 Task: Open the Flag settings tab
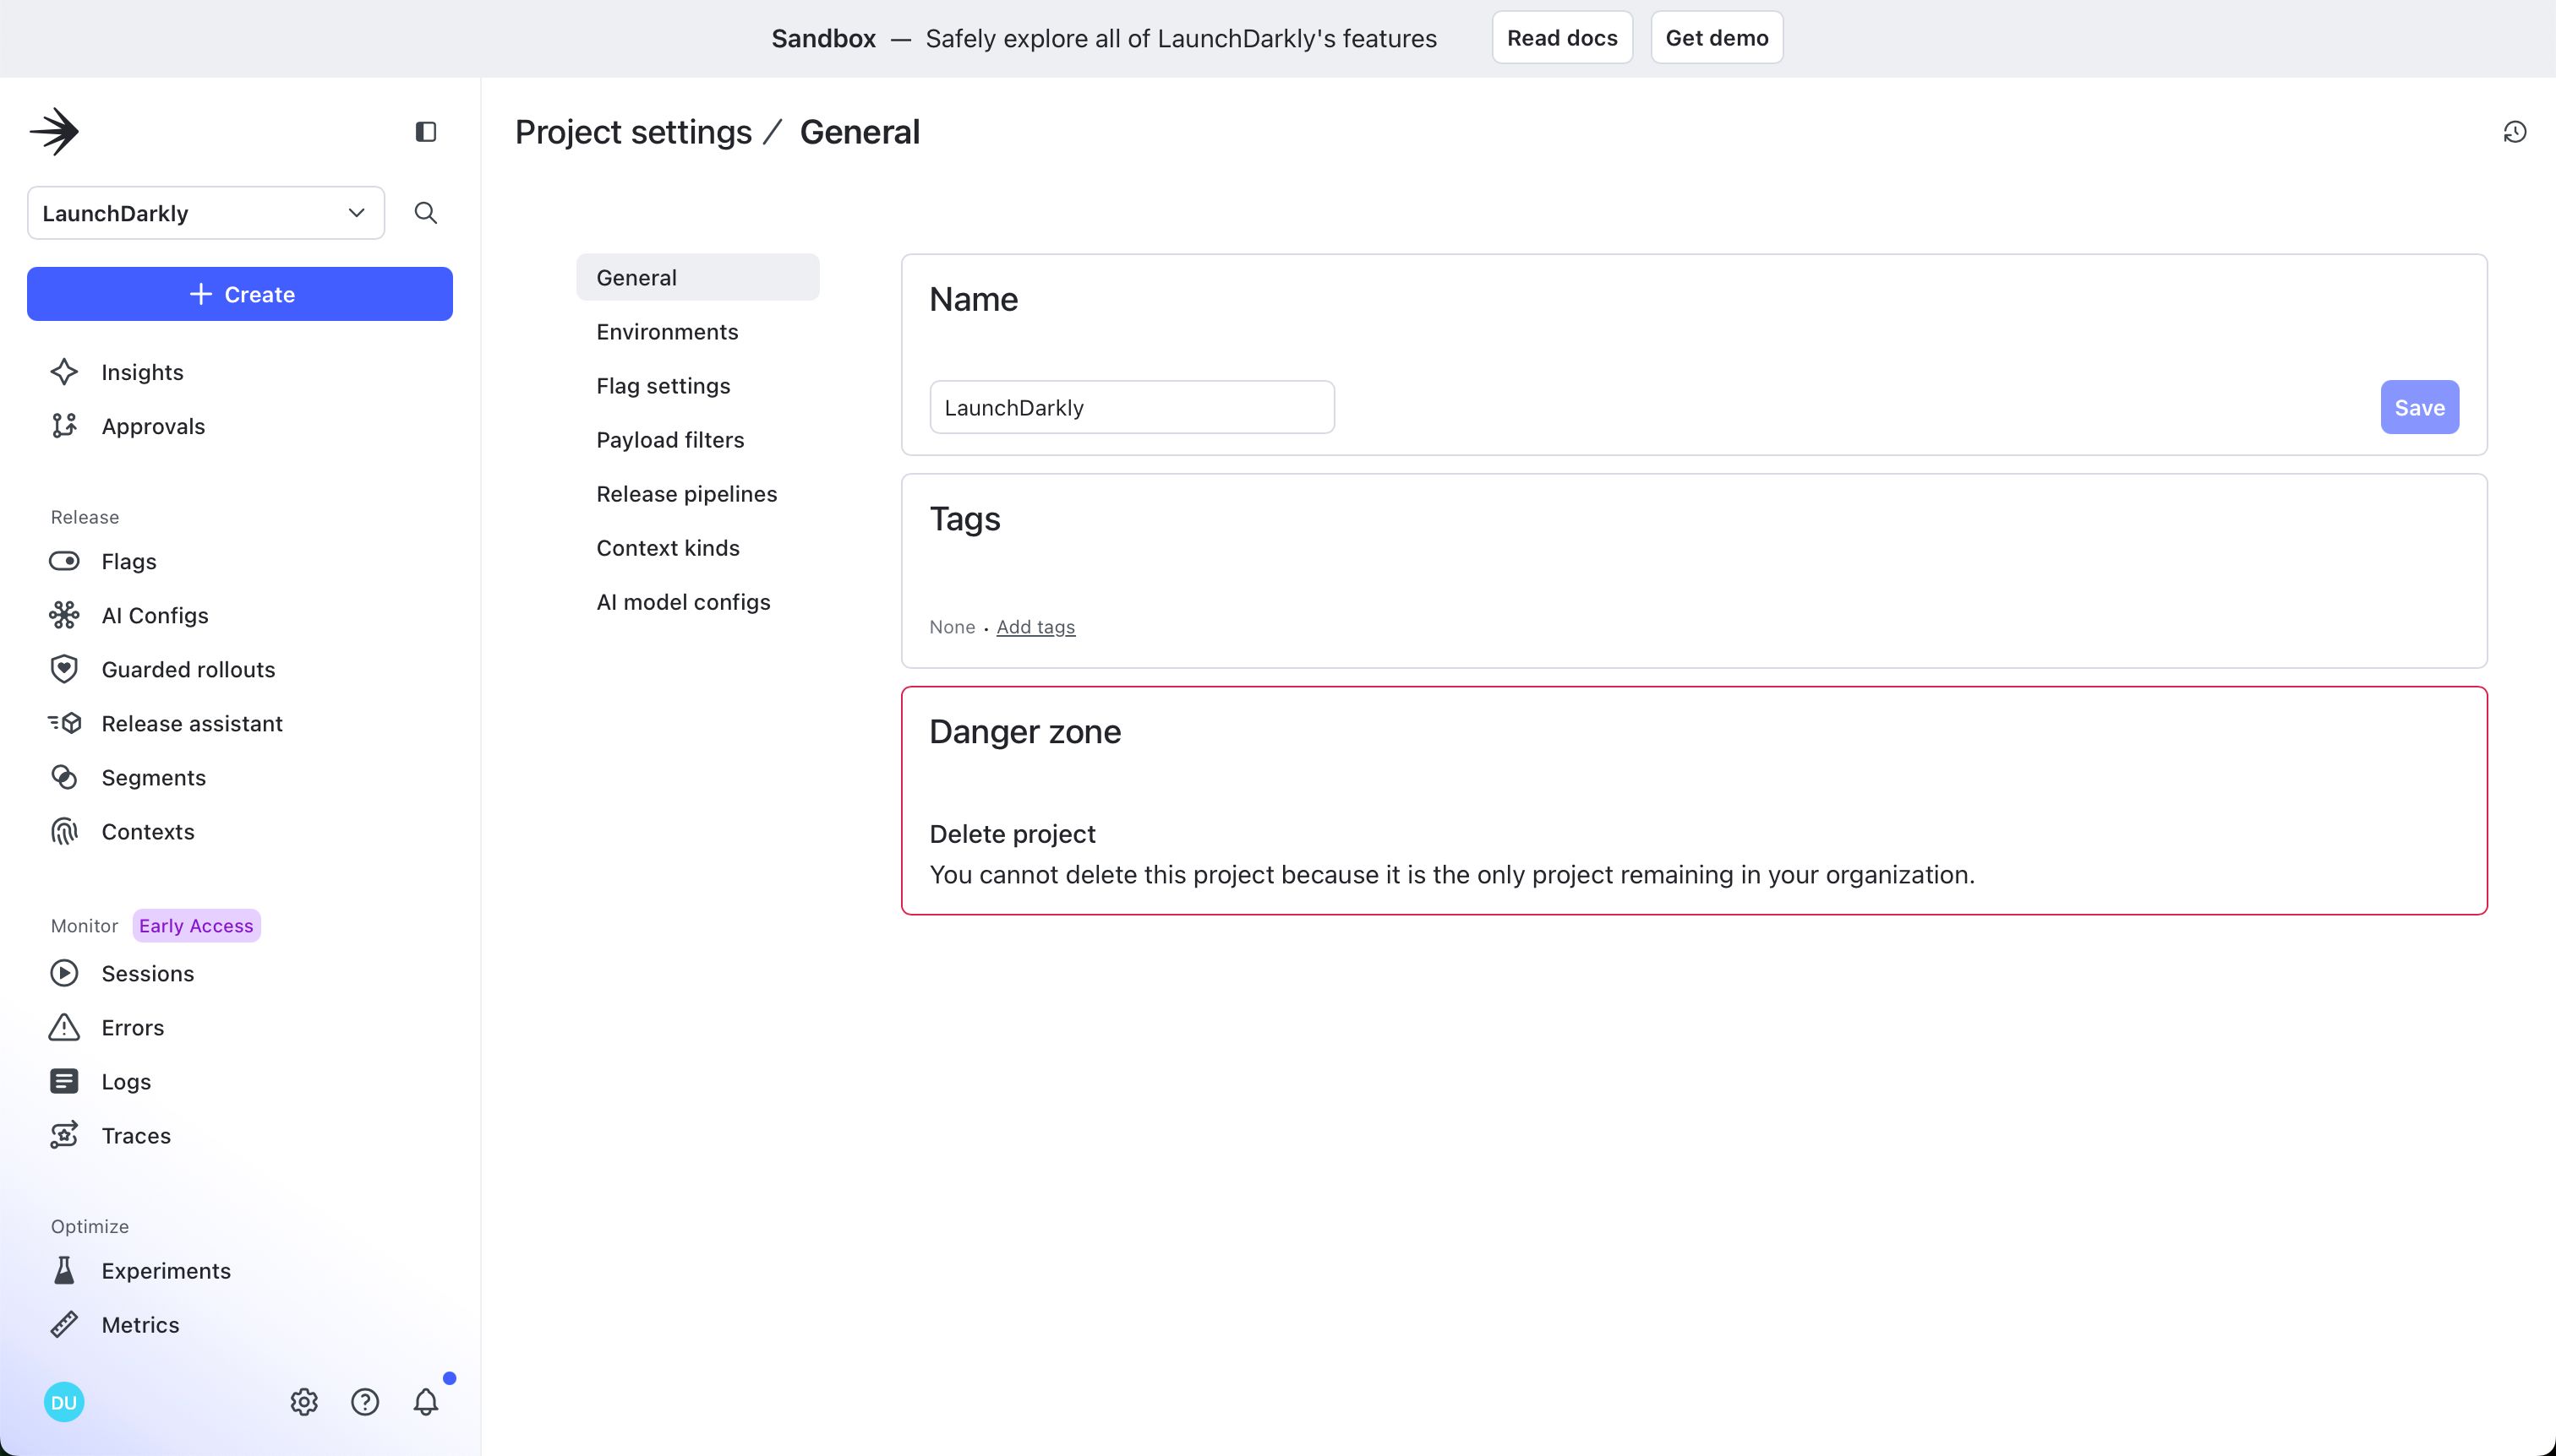[x=664, y=386]
